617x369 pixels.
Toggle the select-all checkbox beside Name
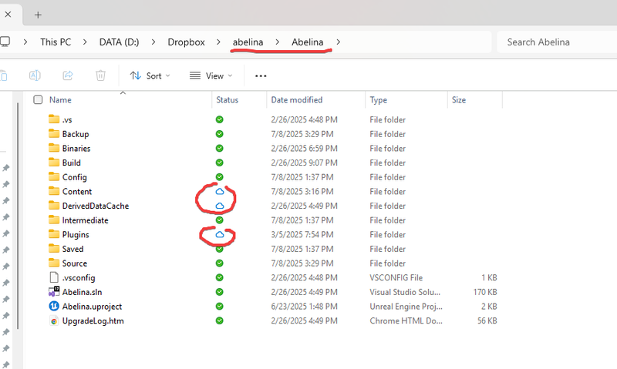(38, 100)
